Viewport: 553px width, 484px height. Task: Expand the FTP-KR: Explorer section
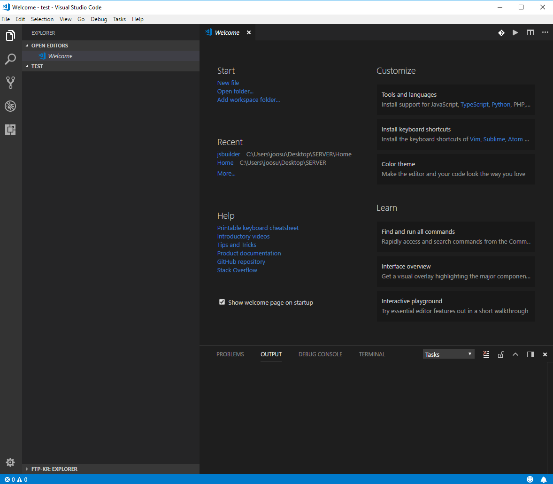pyautogui.click(x=54, y=469)
